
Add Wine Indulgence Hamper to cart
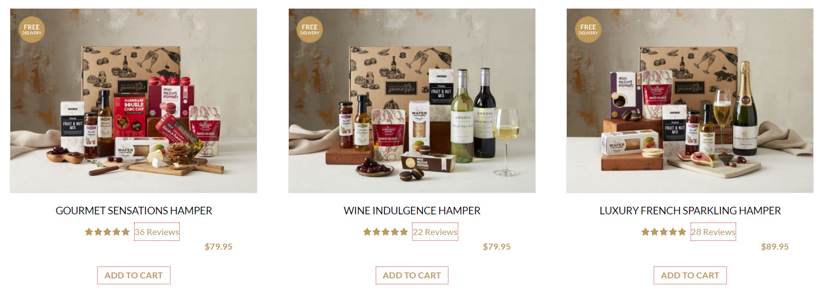412,275
